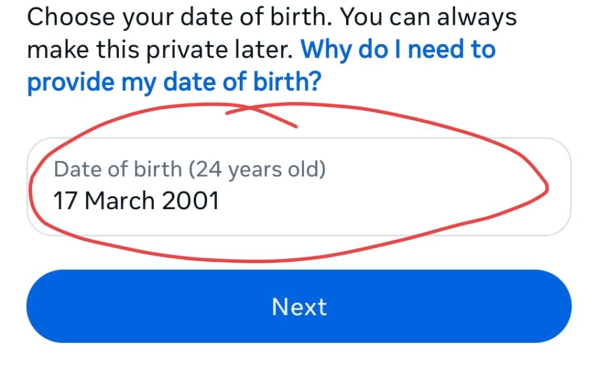This screenshot has width=598, height=371.
Task: Click the 'Choose your date of birth' instruction text
Action: click(x=179, y=18)
